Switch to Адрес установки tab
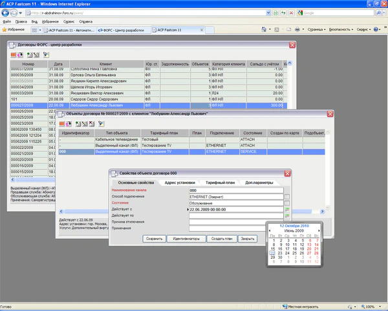388x311 pixels. pos(178,183)
